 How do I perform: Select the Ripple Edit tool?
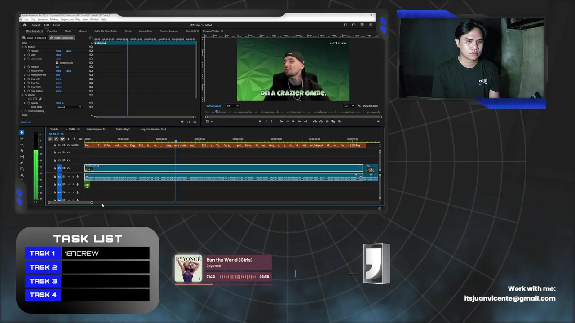click(22, 144)
